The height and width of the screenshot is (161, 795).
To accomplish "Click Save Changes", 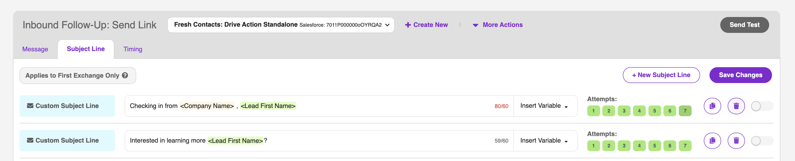I will pos(740,75).
